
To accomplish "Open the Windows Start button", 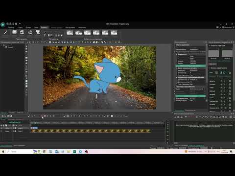I will tap(3, 152).
